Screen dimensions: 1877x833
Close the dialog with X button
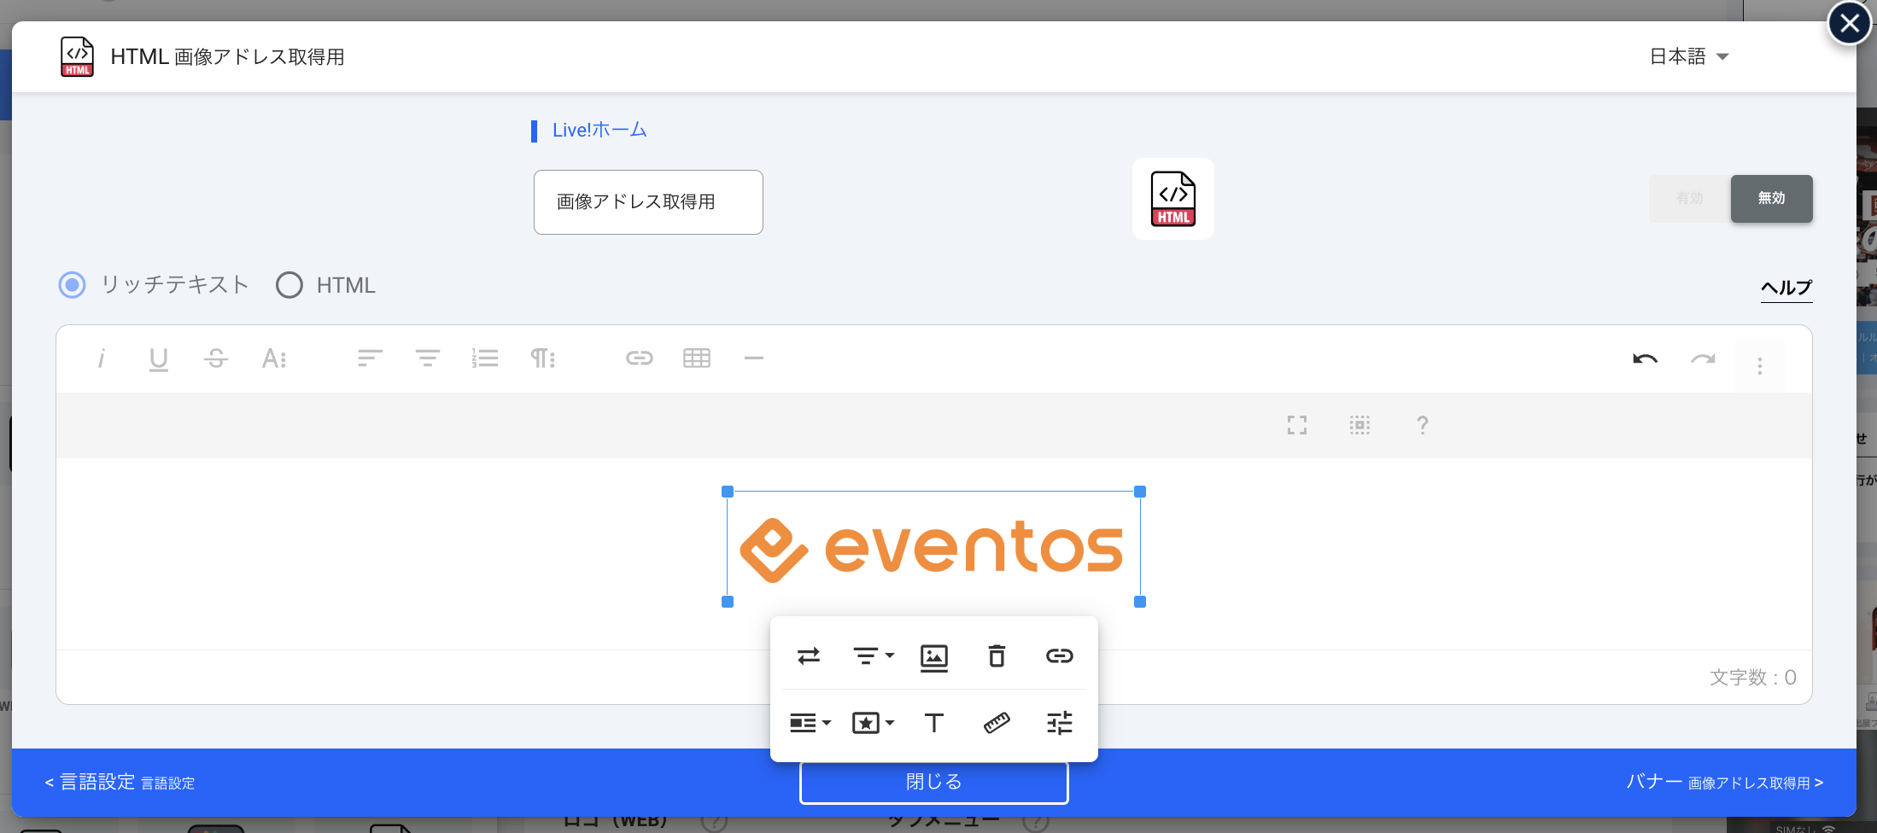click(x=1849, y=23)
